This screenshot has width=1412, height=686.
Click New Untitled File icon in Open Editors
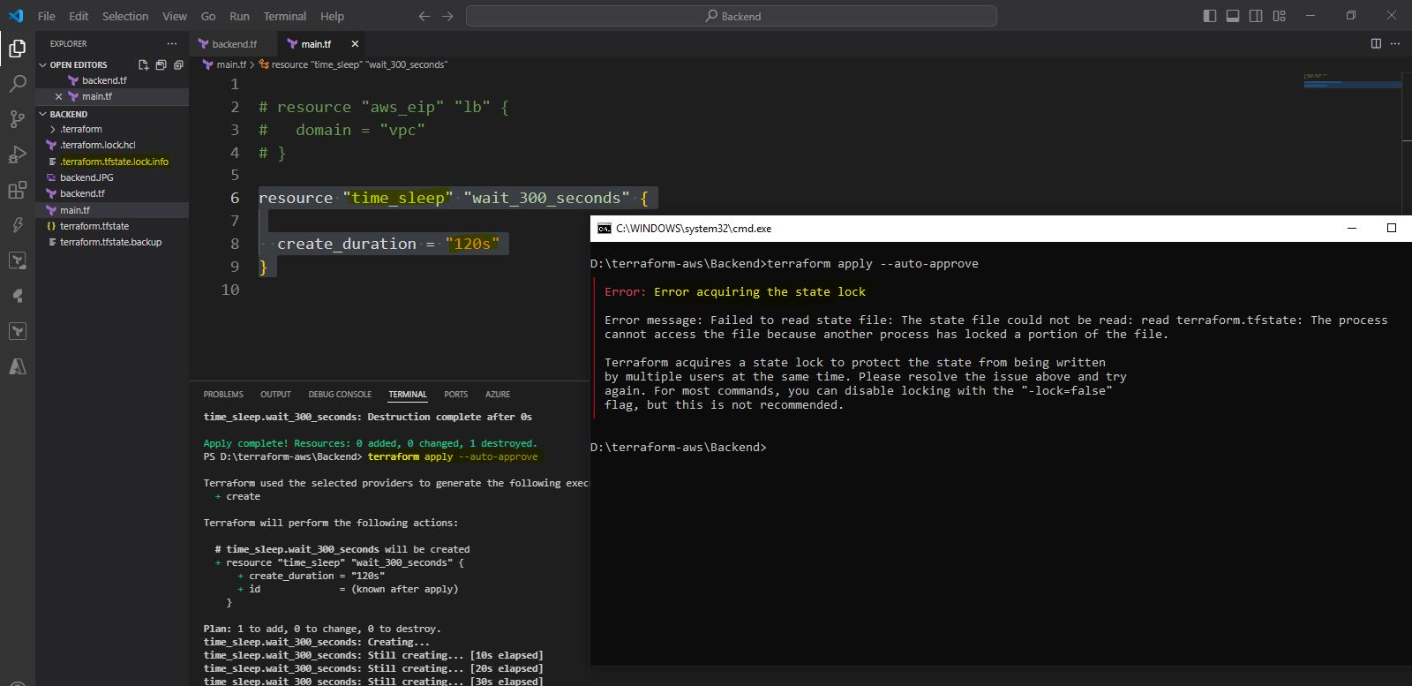coord(144,64)
